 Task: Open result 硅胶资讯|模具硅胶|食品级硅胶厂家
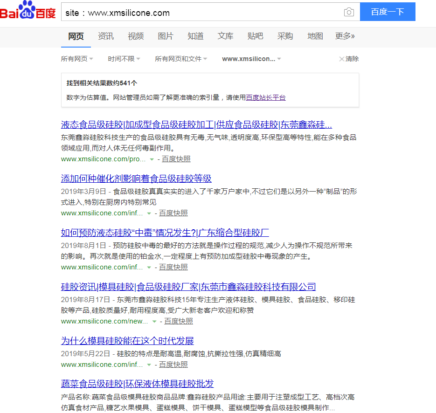click(188, 287)
